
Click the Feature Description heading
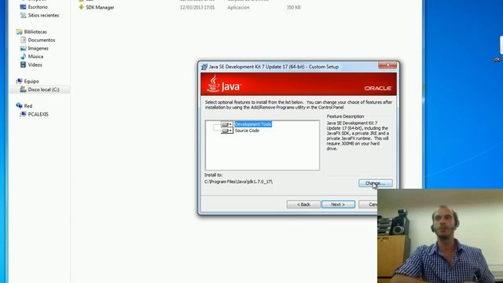[x=345, y=116]
